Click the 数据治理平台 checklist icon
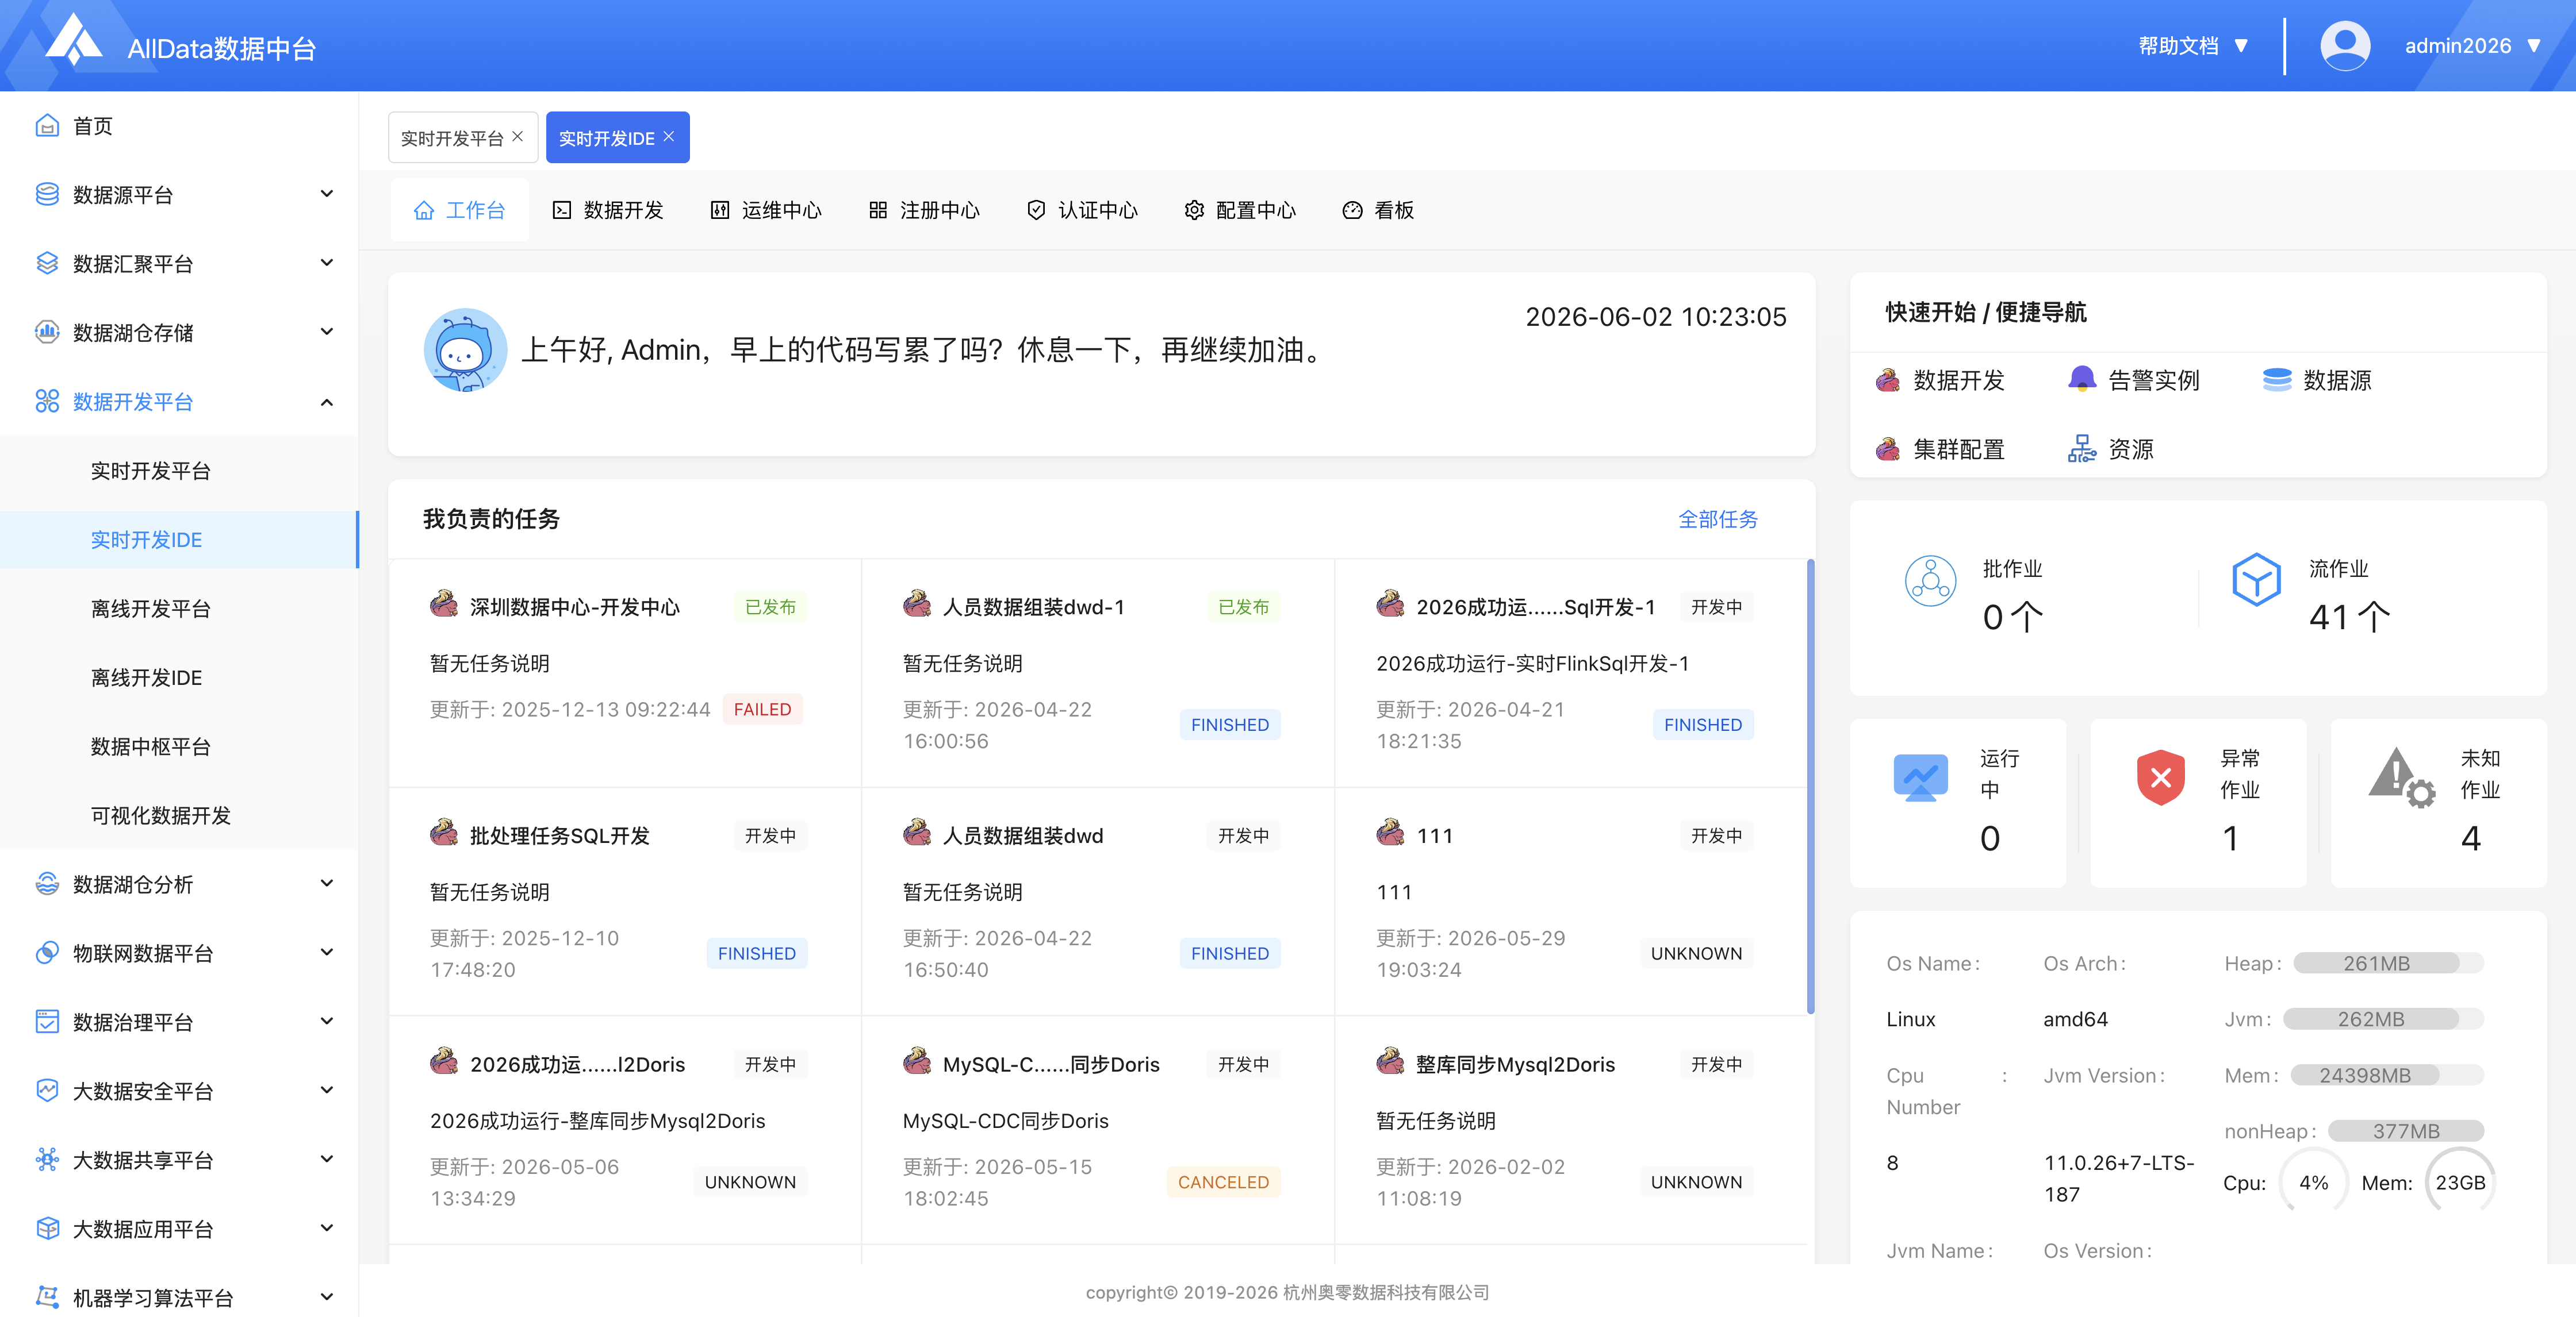The image size is (2576, 1317). pos(47,1021)
